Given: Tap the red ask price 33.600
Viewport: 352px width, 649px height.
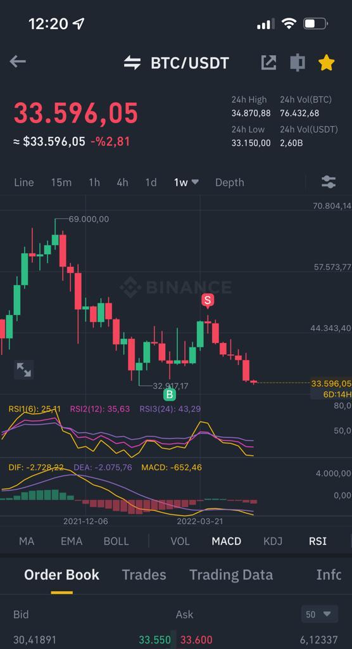Looking at the screenshot, I should click(x=197, y=640).
